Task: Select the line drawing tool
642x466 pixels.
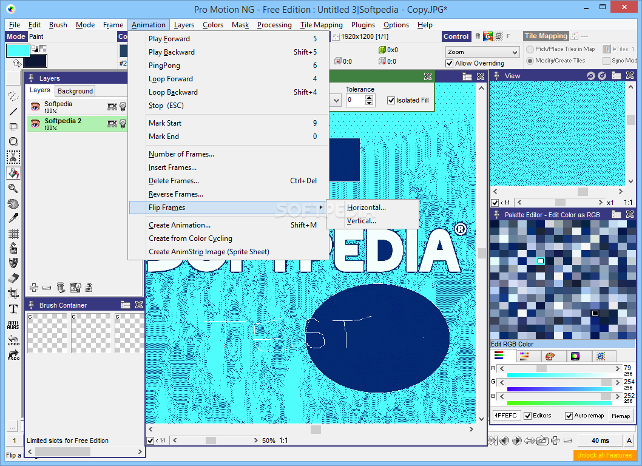Action: point(13,112)
